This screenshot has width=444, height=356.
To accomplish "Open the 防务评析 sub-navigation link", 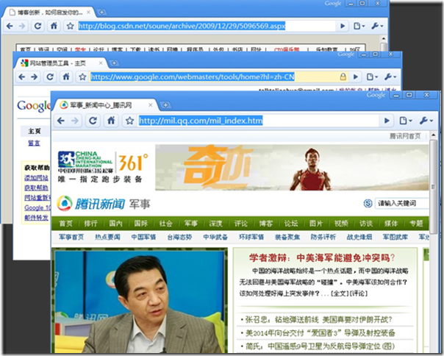I will point(323,237).
